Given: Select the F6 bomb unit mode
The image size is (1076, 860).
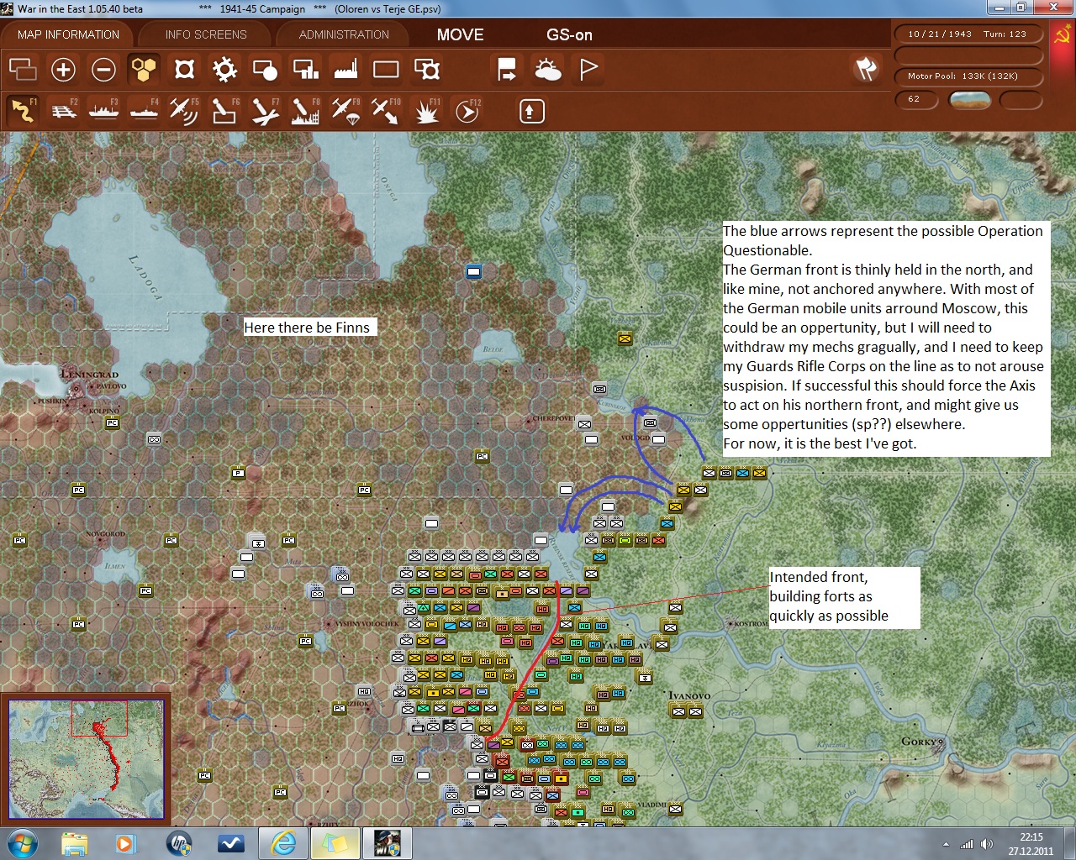Looking at the screenshot, I should (x=224, y=111).
